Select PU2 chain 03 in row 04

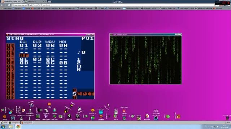37,59
